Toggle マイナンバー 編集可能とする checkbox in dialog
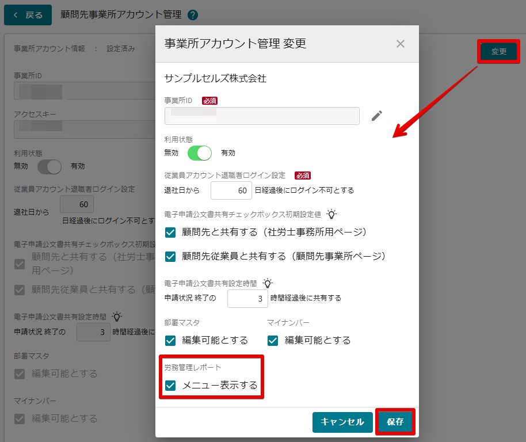The height and width of the screenshot is (442, 526). point(273,340)
